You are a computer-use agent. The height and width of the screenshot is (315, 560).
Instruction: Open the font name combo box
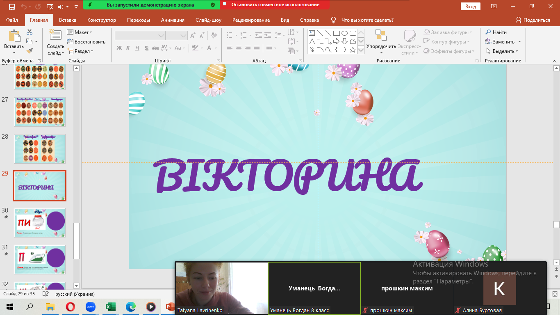pos(140,36)
